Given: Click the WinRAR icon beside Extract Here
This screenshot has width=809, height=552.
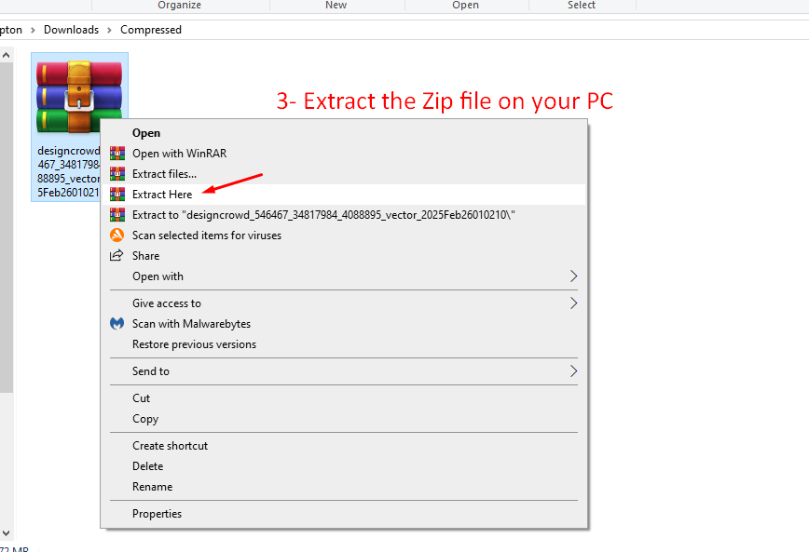Looking at the screenshot, I should [117, 195].
